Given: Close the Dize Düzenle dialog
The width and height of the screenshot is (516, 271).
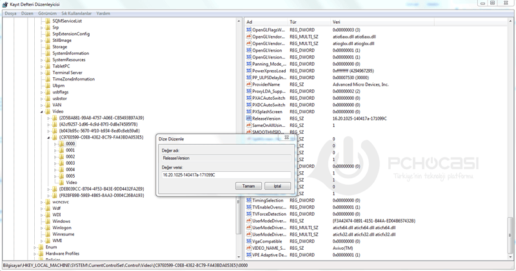Looking at the screenshot, I should point(287,138).
